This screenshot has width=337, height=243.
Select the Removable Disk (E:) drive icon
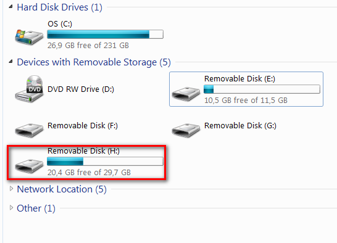[186, 94]
